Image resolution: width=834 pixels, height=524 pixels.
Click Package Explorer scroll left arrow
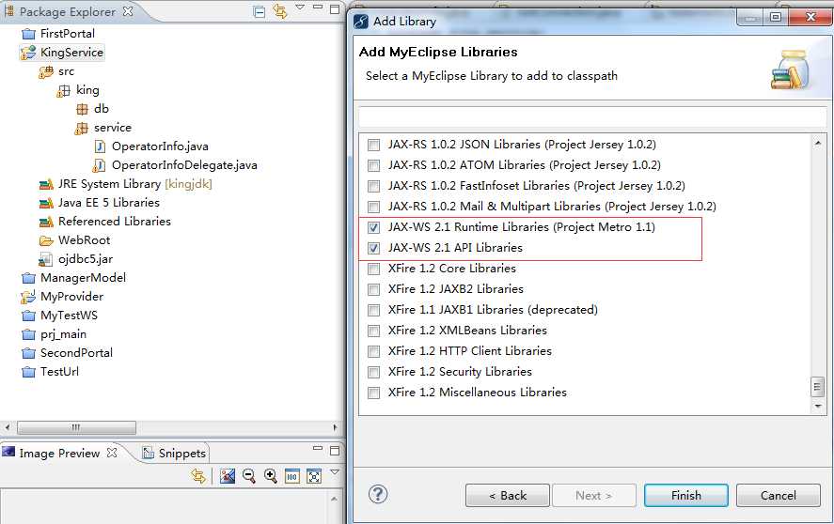pyautogui.click(x=7, y=427)
